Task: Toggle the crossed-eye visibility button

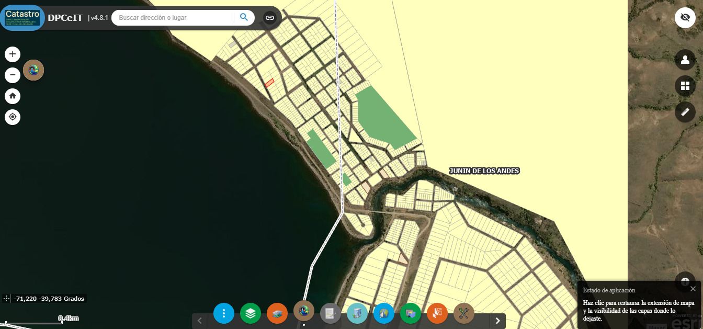Action: pos(685,18)
